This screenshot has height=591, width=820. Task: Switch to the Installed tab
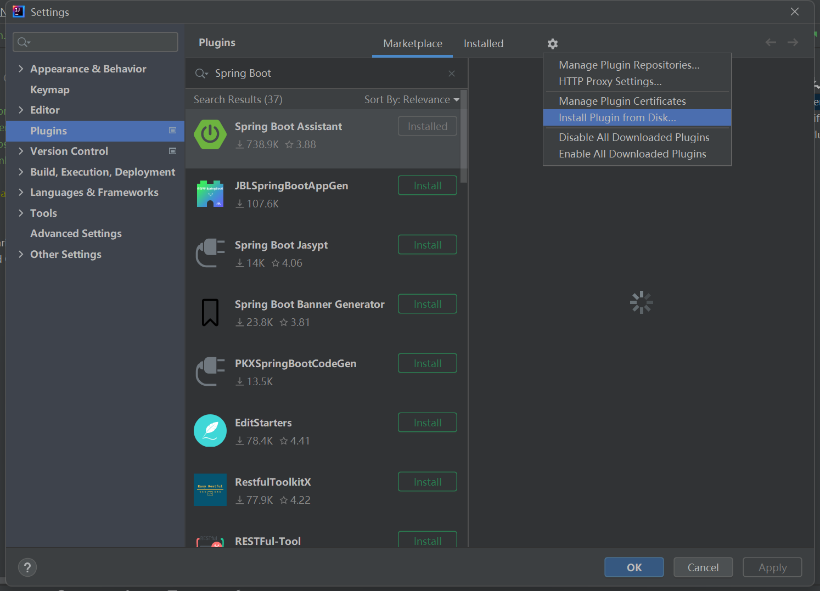click(x=484, y=43)
